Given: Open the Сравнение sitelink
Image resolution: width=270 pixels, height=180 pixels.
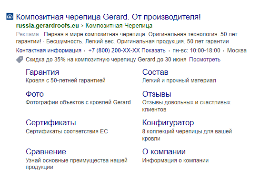Looking at the screenshot, I should (x=46, y=151).
